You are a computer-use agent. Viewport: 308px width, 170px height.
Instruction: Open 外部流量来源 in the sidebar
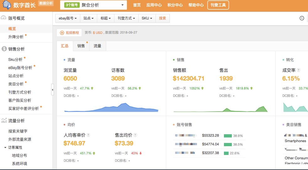click(x=20, y=140)
